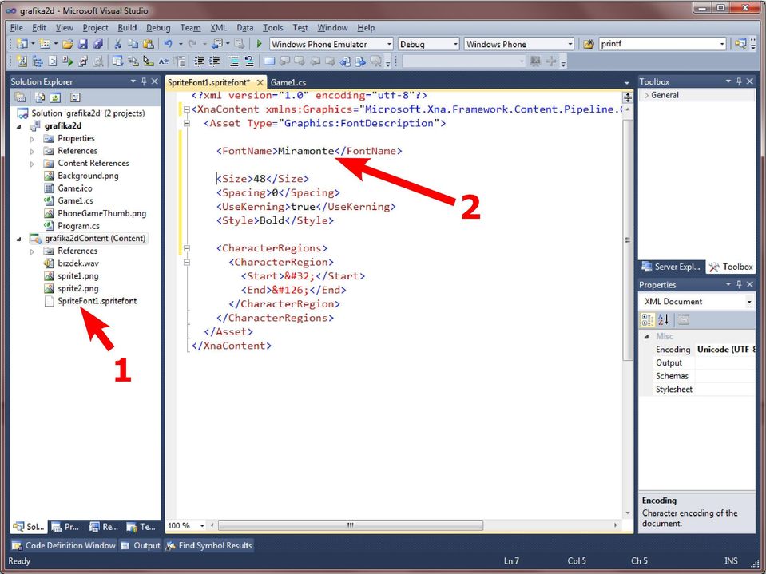Viewport: 766px width, 574px height.
Task: Click the Categorized icon in Properties panel
Action: [x=648, y=319]
